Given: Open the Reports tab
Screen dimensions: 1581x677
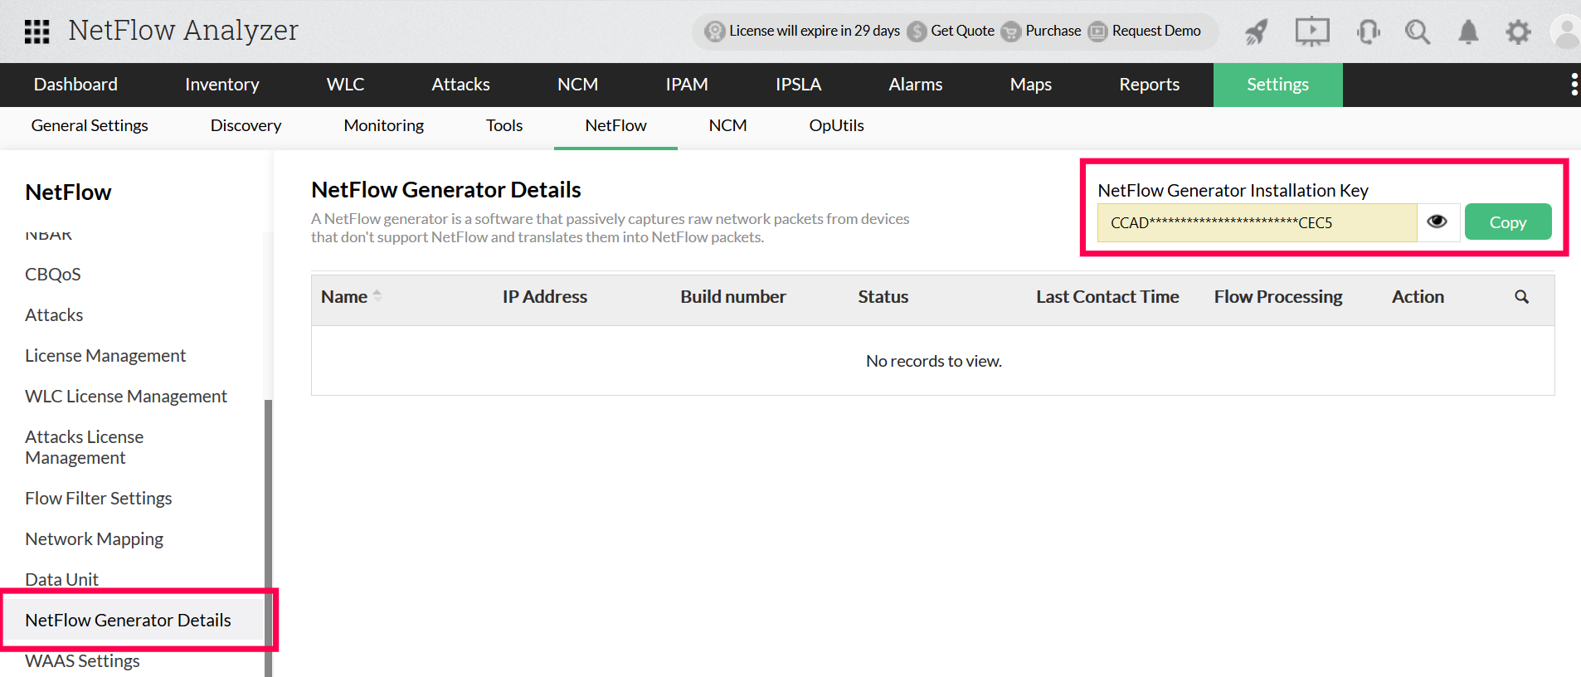Looking at the screenshot, I should [x=1149, y=85].
